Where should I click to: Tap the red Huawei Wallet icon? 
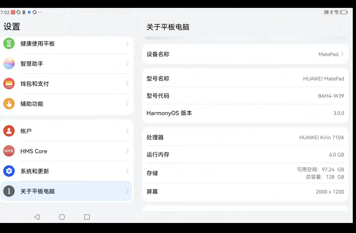point(9,84)
